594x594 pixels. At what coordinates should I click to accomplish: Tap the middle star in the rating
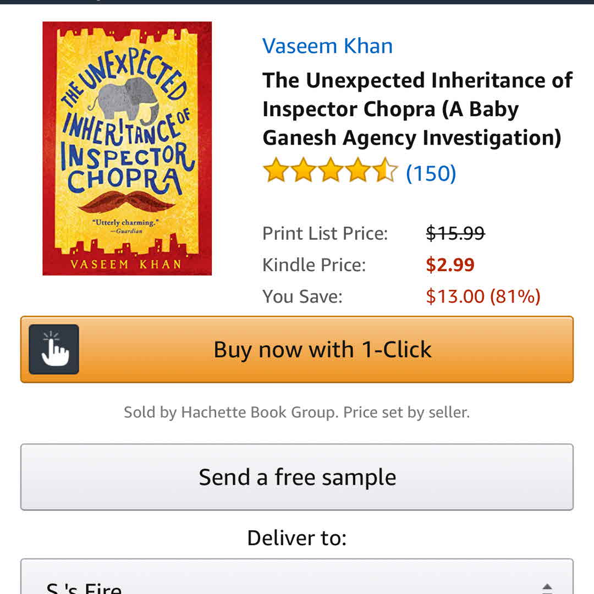click(331, 170)
